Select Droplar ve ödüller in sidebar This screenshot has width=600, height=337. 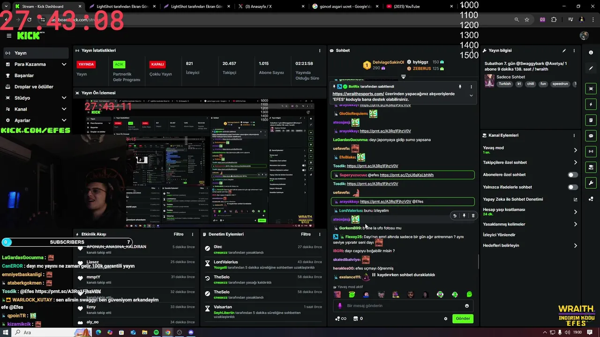click(x=36, y=87)
